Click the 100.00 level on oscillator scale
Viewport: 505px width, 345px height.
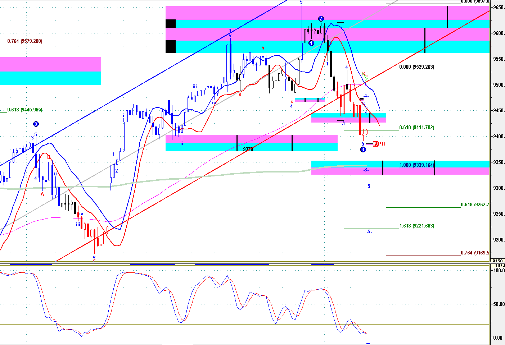(x=499, y=271)
